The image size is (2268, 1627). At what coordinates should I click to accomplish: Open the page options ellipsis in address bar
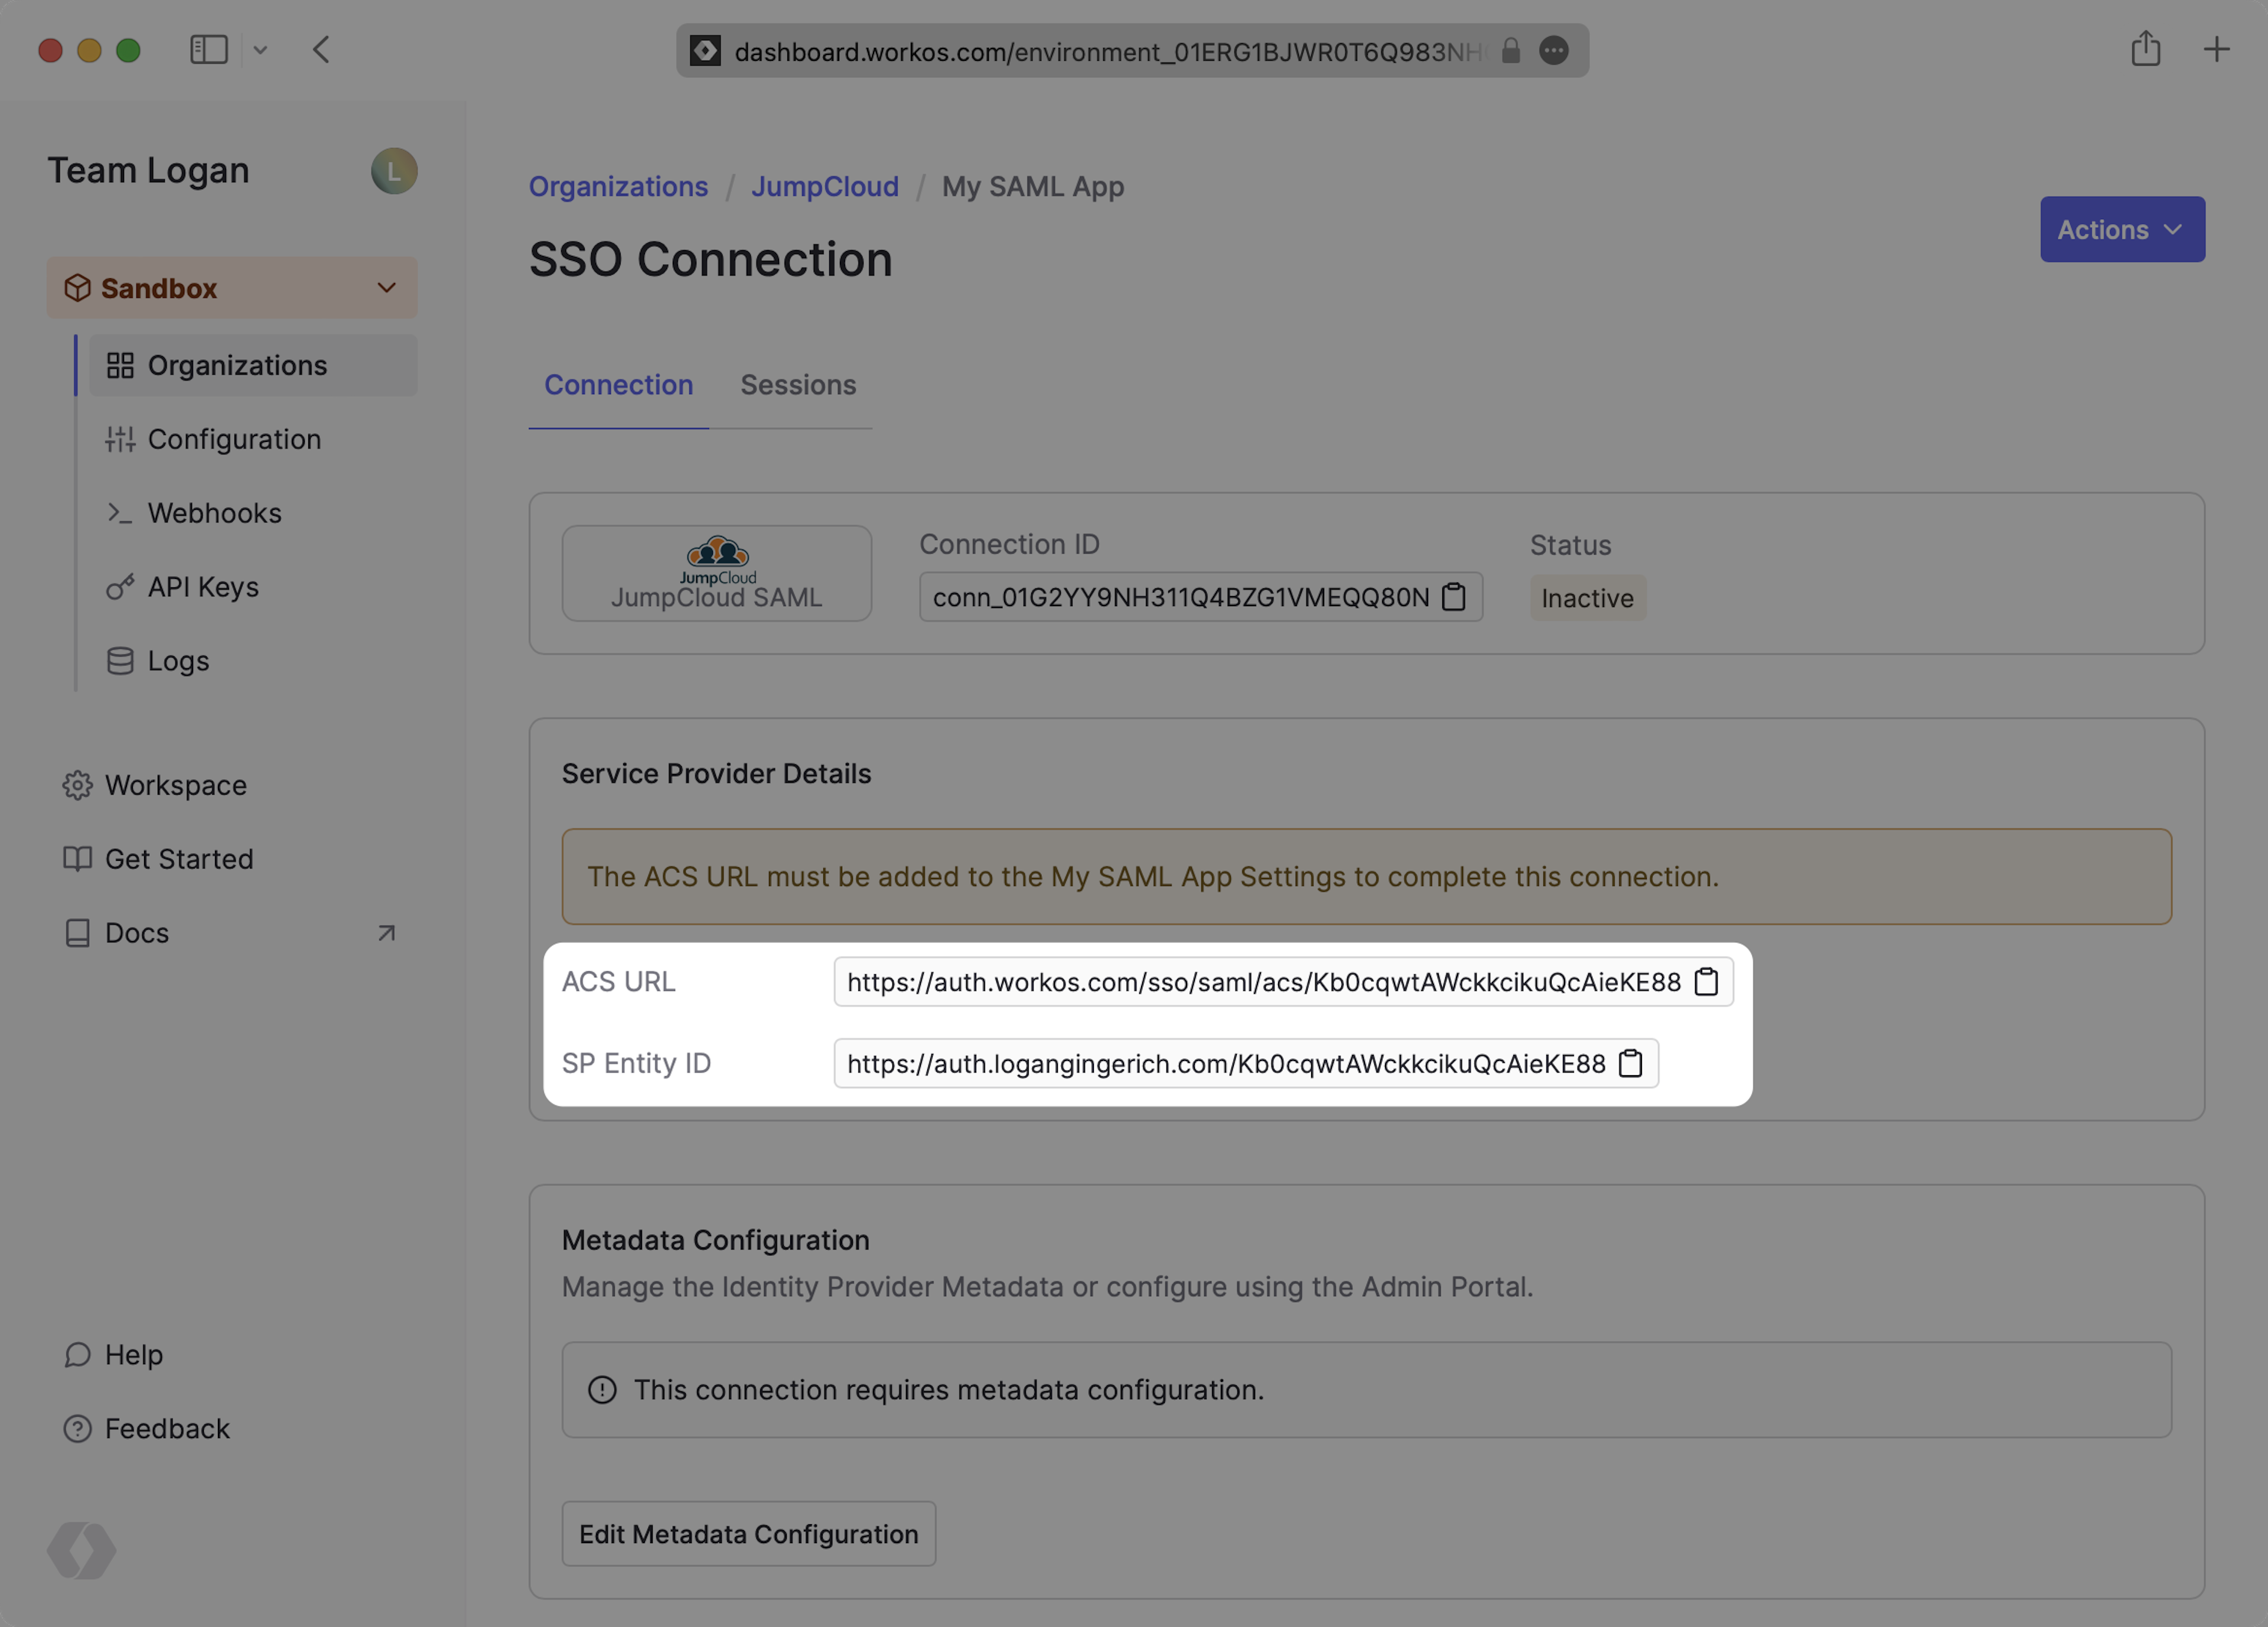point(1553,51)
